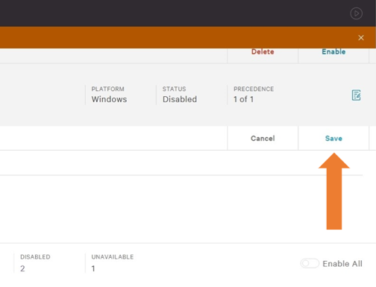The image size is (376, 287).
Task: Click the PLATFORM column label
Action: (107, 89)
